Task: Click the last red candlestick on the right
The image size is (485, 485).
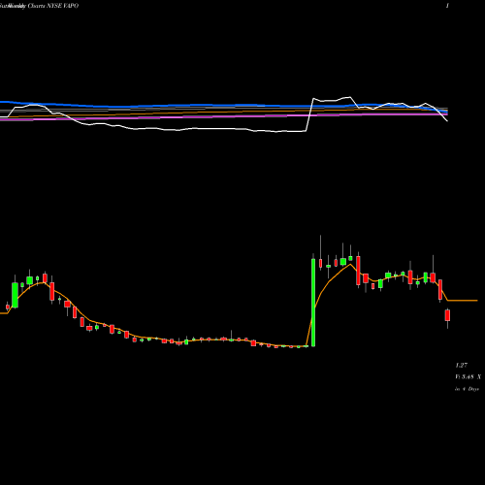Action: [x=447, y=315]
